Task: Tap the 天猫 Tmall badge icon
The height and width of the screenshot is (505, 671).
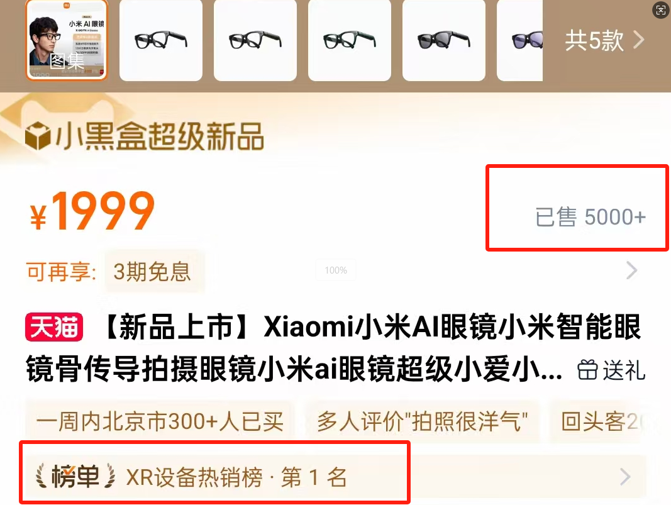Action: click(x=54, y=328)
